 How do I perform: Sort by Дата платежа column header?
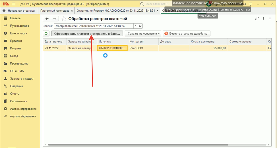point(55,42)
